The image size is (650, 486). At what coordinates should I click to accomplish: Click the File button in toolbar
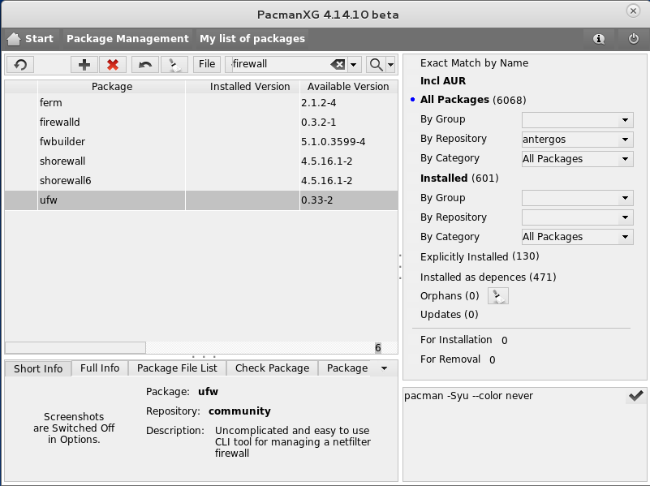coord(207,64)
